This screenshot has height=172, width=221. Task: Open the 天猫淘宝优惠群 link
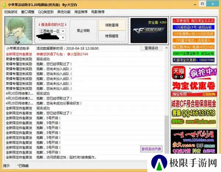coord(193,60)
